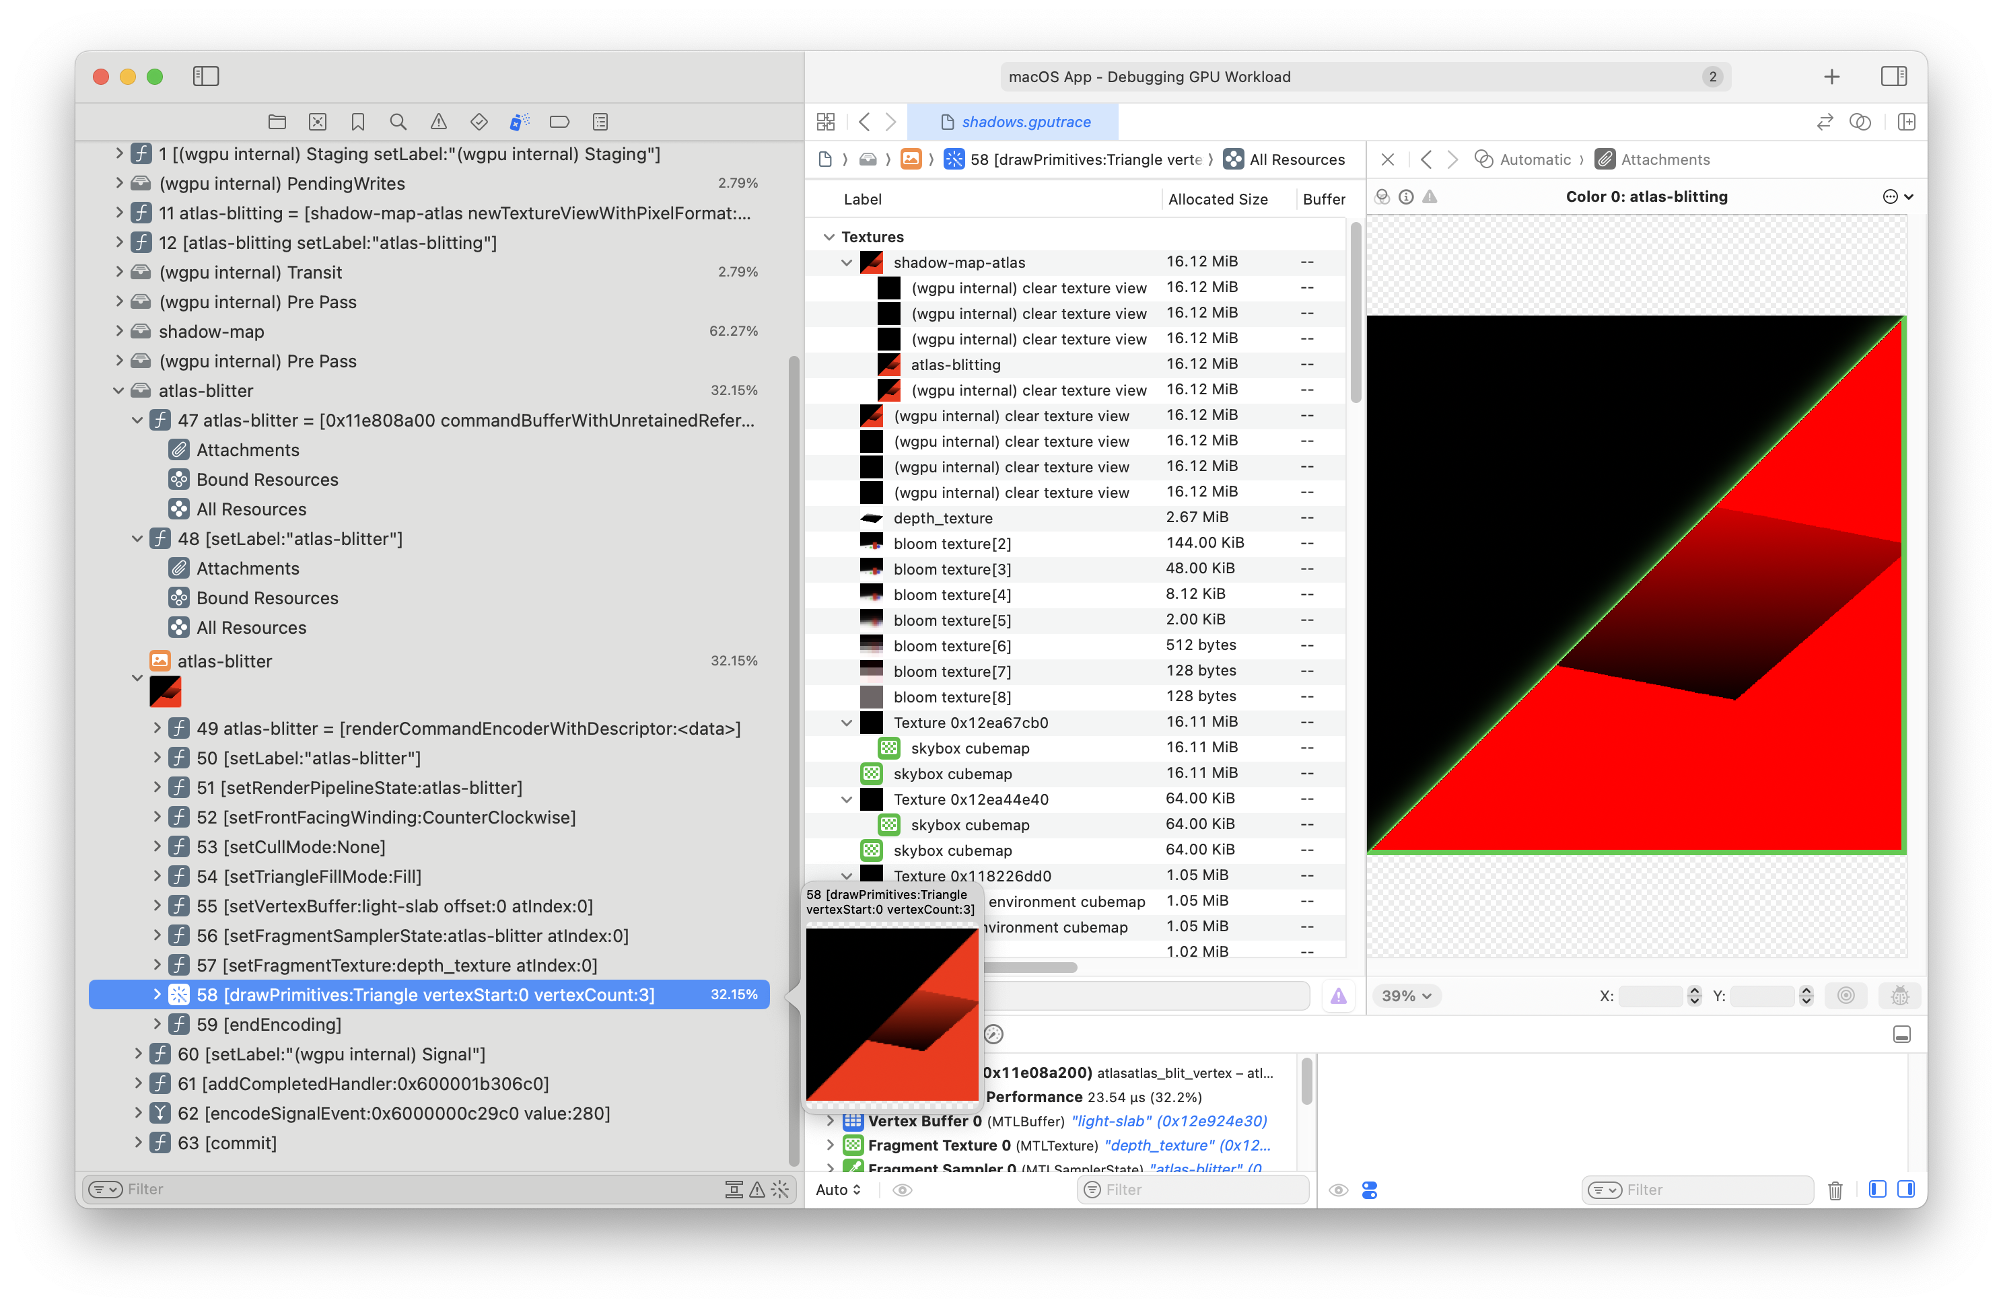
Task: Close the assistant attachments editor
Action: (1388, 159)
